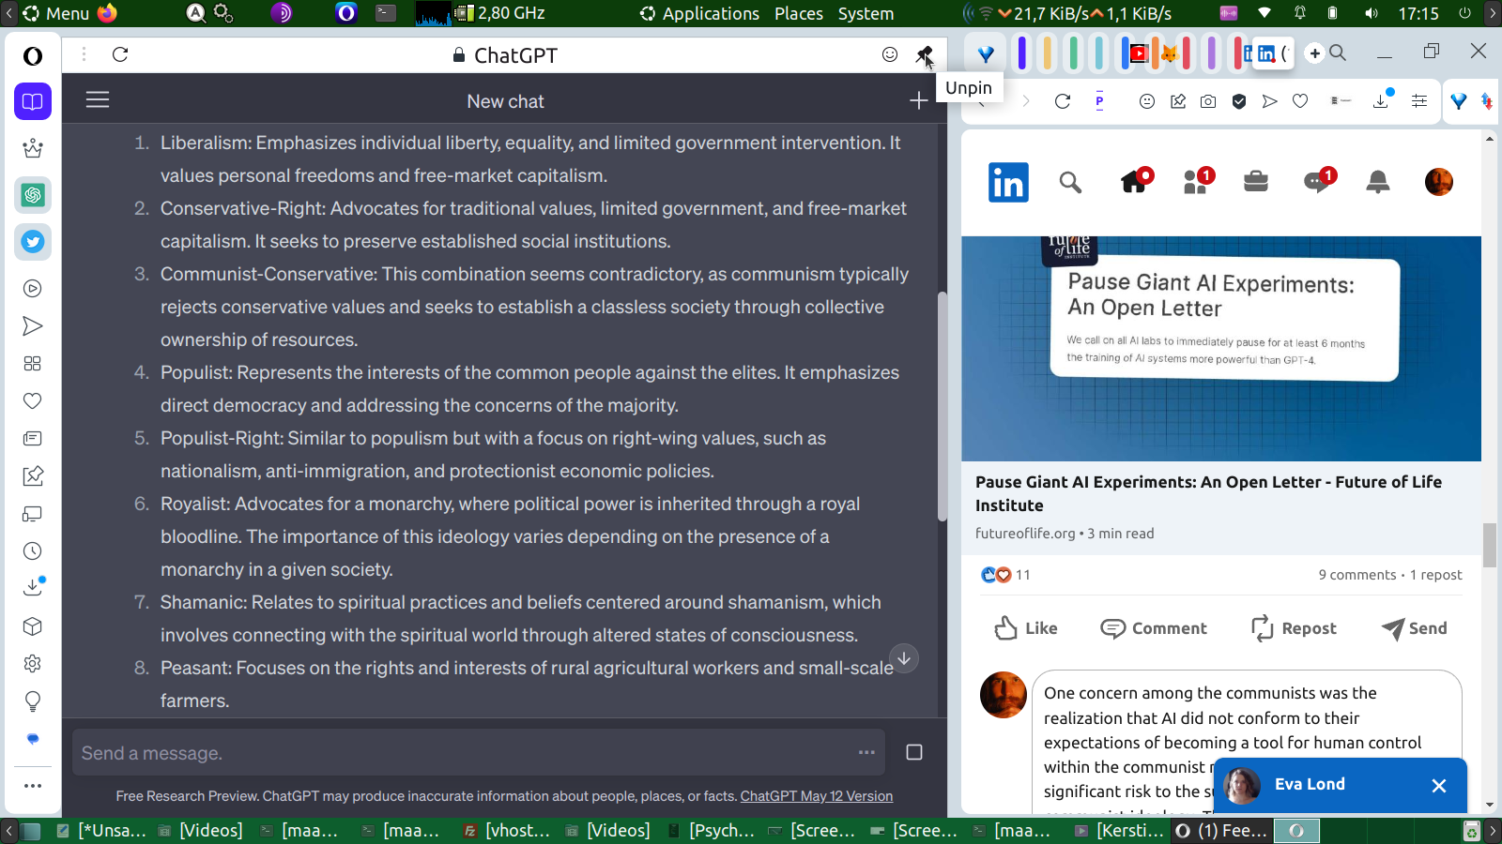Open sidebar setup three-dots at bottom
The image size is (1502, 844).
point(33,786)
